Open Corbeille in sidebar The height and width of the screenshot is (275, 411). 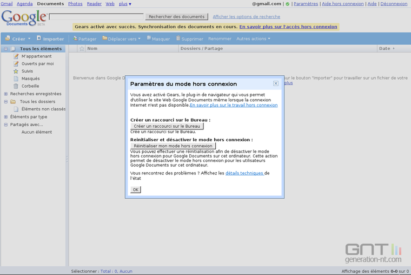tap(30, 86)
